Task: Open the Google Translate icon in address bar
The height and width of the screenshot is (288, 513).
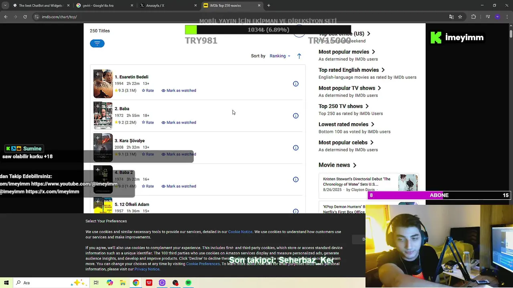Action: click(x=451, y=17)
